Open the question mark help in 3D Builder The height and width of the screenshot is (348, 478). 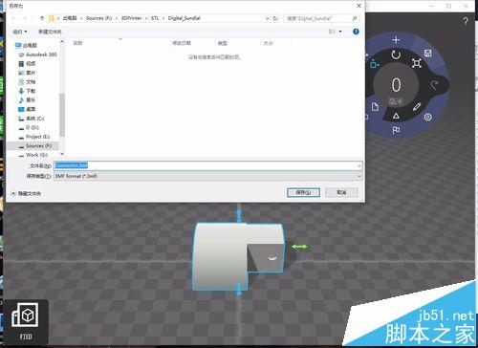pos(466,21)
